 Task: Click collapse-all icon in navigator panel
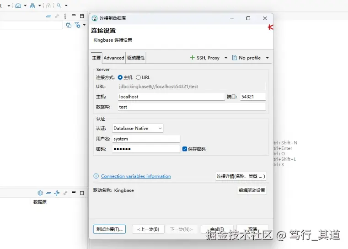[48, 16]
